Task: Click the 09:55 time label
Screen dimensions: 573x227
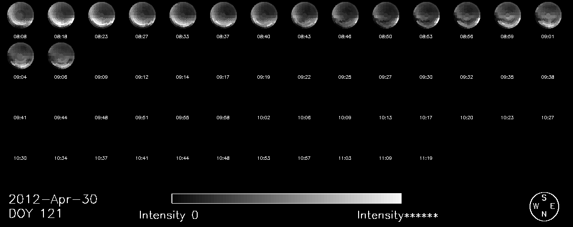Action: [182, 117]
